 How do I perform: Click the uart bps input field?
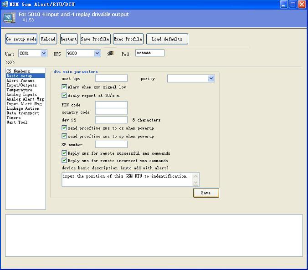point(111,78)
